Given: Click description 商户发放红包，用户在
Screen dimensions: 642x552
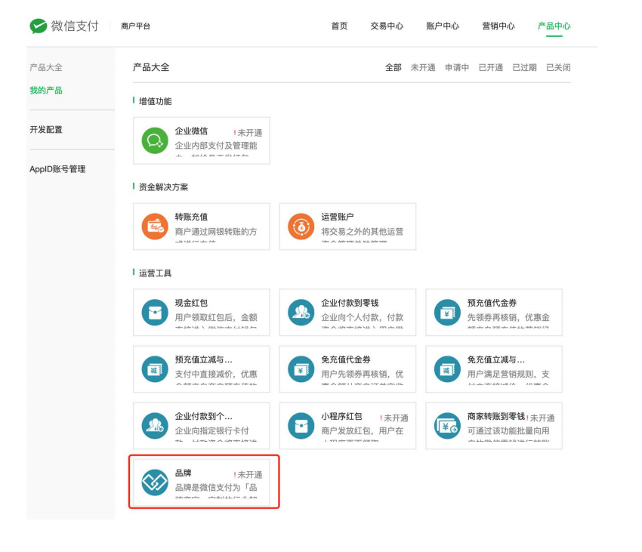Looking at the screenshot, I should [363, 430].
